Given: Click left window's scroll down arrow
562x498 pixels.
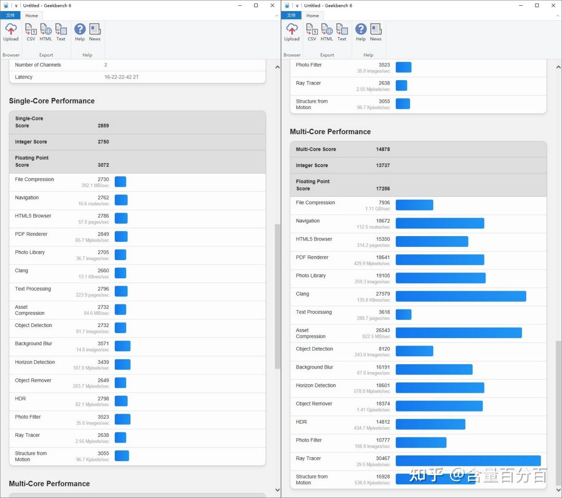Looking at the screenshot, I should [x=278, y=490].
